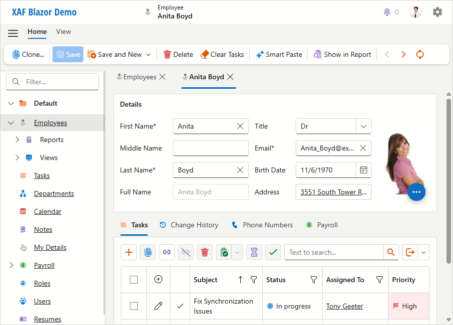Clone the current employee record
The image size is (453, 325).
[28, 54]
